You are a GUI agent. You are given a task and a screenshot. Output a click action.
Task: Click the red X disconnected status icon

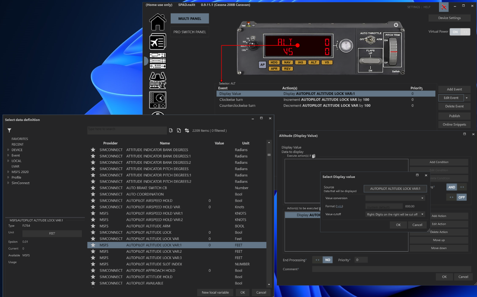point(444,7)
